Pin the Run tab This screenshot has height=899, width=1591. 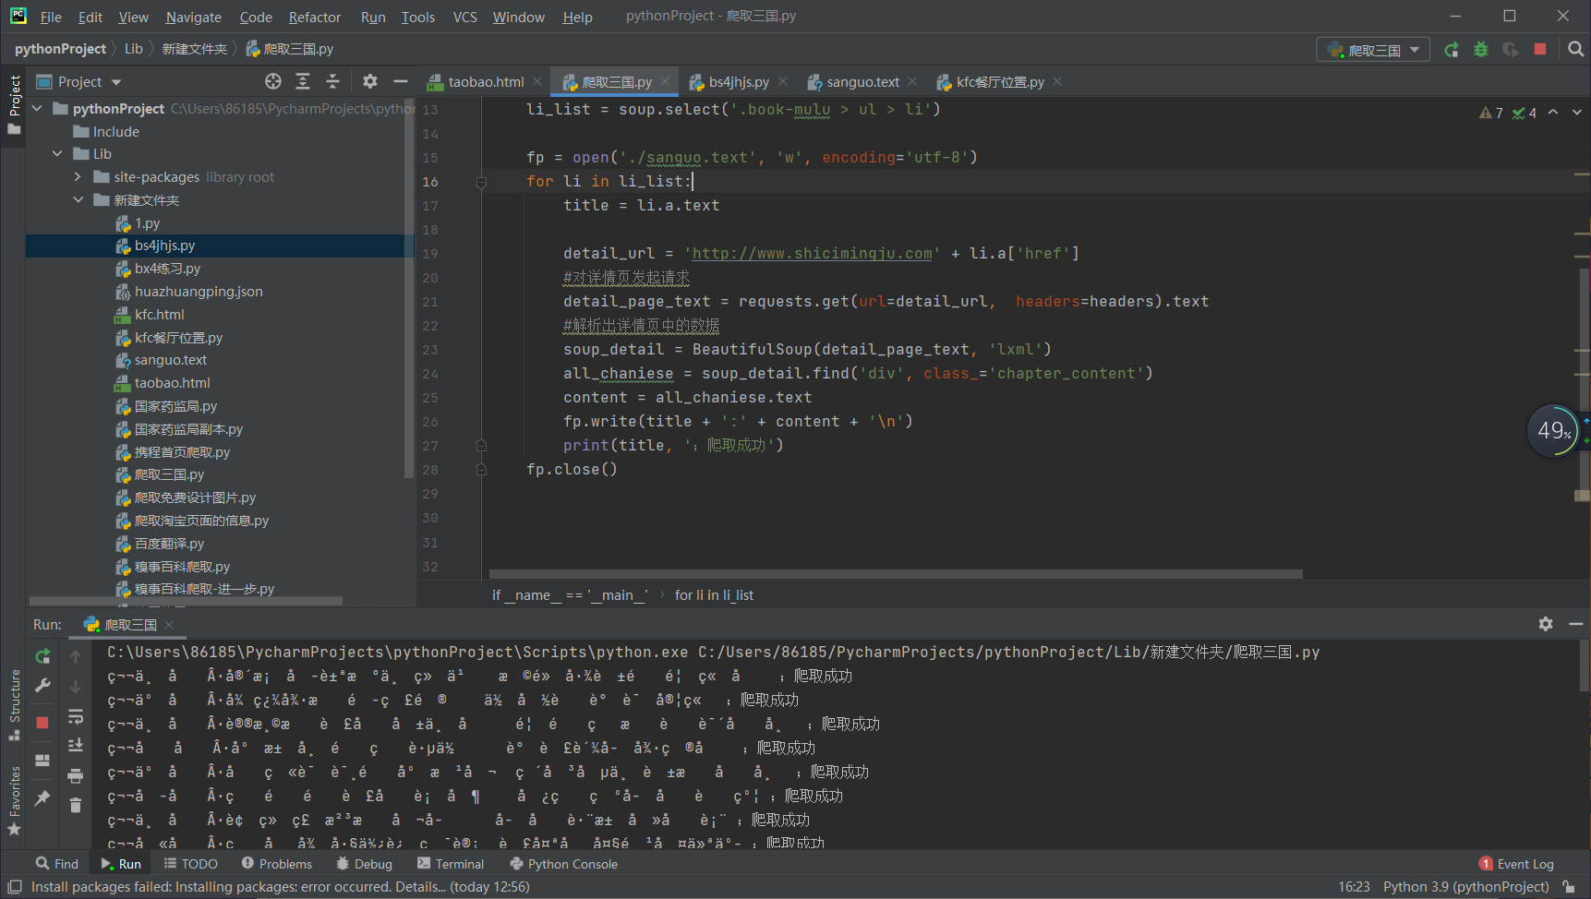[x=42, y=797]
